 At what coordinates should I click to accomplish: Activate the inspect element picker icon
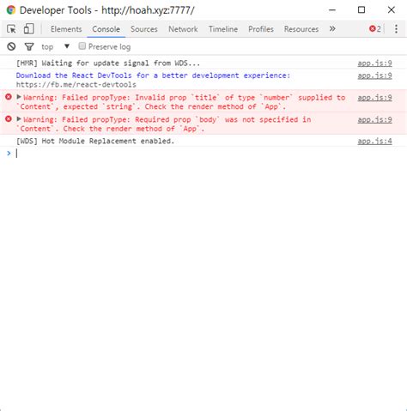(11, 29)
